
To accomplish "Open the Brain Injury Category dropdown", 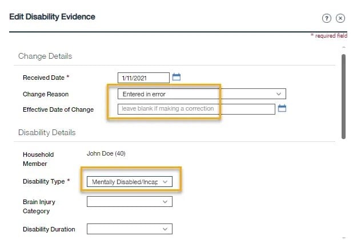I will [130, 202].
